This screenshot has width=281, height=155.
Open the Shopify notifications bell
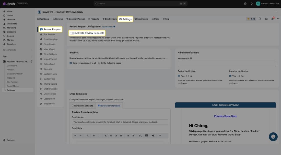(252, 4)
